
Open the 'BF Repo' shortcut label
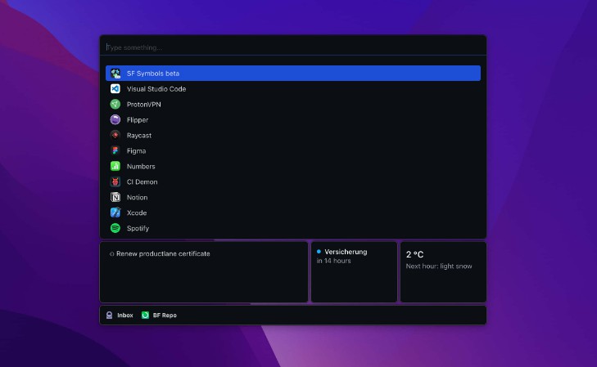[x=165, y=316]
